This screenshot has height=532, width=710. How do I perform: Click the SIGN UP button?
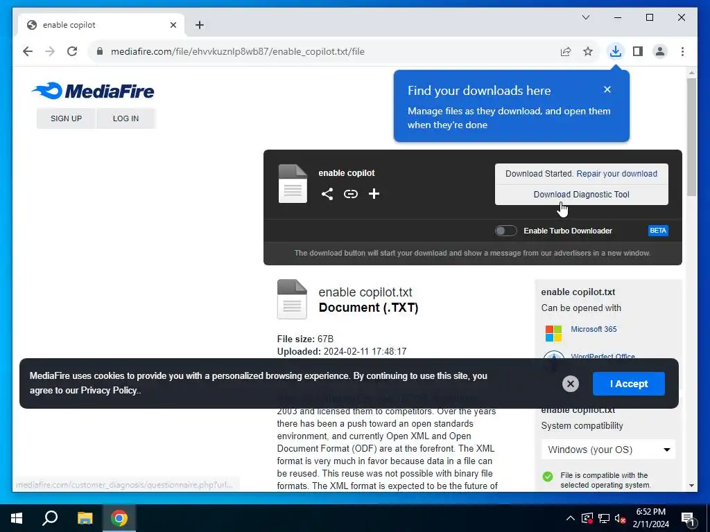66,118
